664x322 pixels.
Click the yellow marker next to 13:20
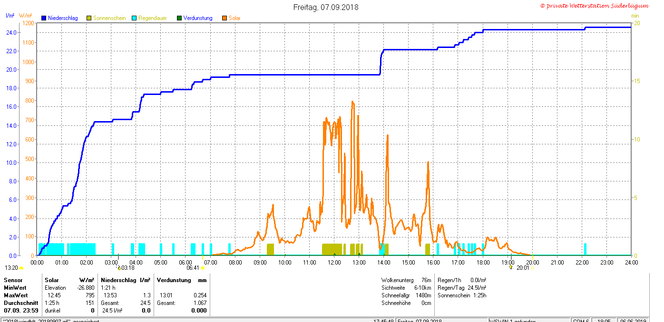(x=21, y=268)
